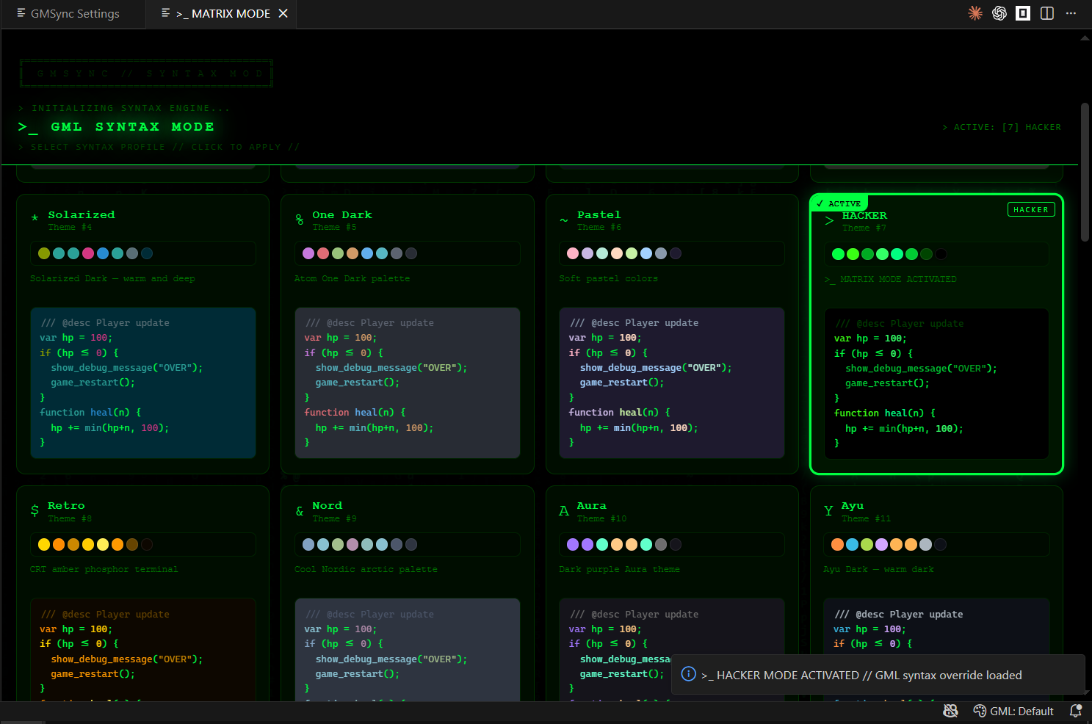
Task: Click the ACTIVE: [7] HACKER indicator
Action: click(x=1002, y=127)
